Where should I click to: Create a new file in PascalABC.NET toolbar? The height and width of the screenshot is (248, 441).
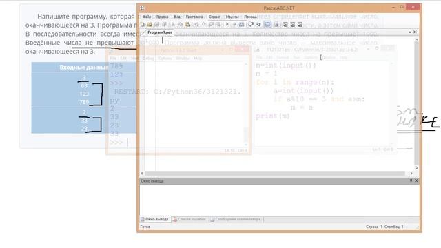pyautogui.click(x=143, y=25)
